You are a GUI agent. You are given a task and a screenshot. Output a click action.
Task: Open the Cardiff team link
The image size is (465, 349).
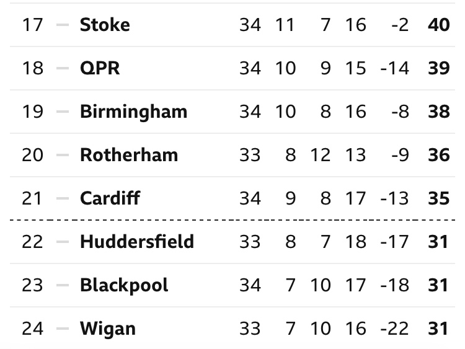pos(110,198)
